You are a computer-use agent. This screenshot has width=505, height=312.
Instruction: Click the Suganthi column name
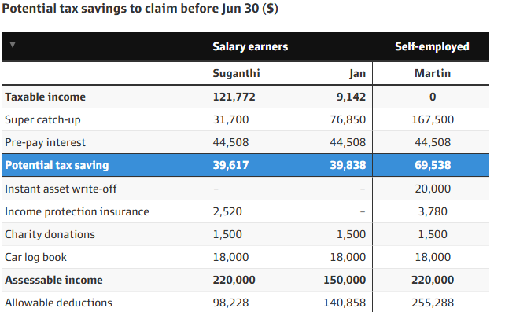(236, 73)
